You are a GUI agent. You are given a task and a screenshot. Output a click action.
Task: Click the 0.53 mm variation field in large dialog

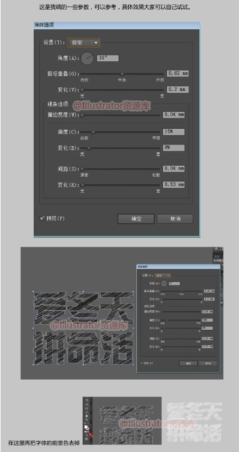click(x=174, y=185)
